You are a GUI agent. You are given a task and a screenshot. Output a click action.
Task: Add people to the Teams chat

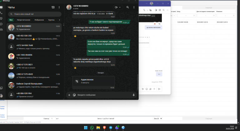point(150,10)
